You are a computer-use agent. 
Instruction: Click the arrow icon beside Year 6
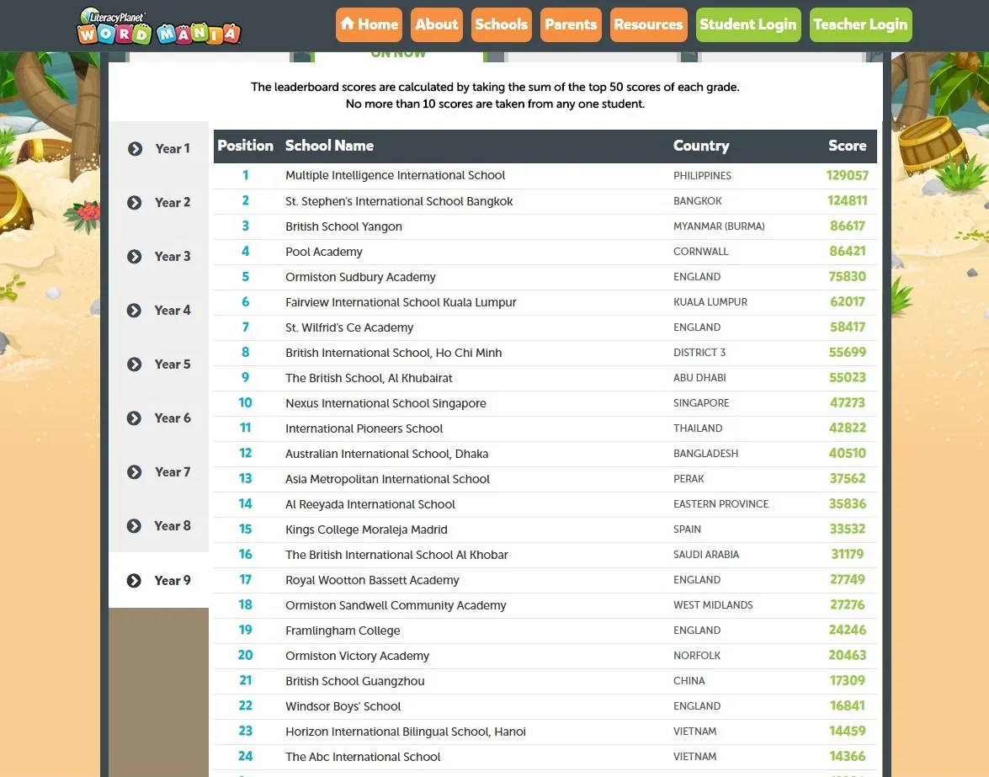tap(135, 418)
